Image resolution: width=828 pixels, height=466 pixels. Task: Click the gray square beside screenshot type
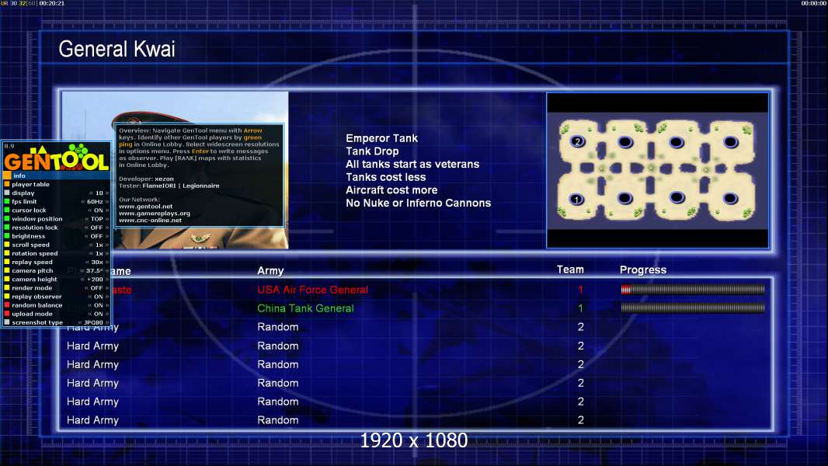point(7,322)
